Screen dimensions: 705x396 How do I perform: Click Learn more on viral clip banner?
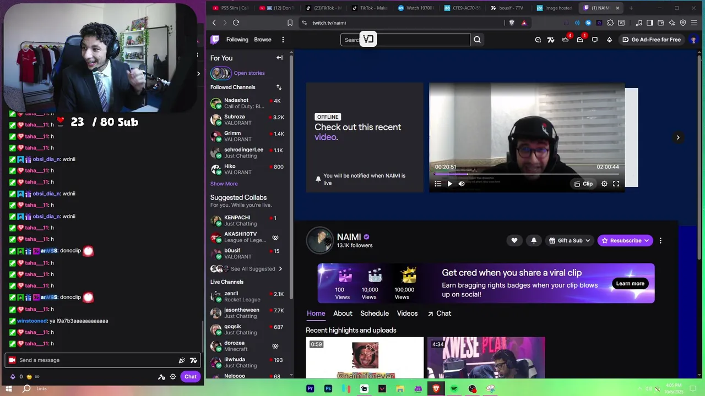pos(630,284)
